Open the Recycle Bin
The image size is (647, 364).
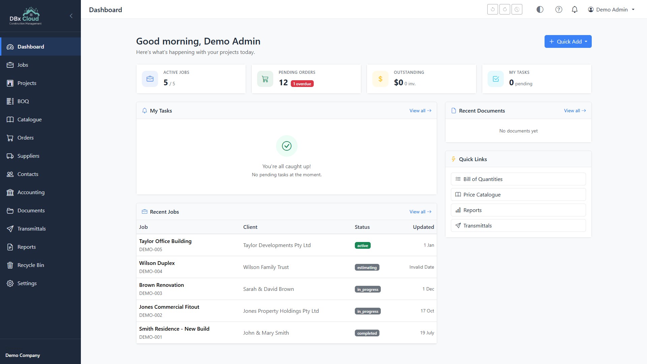pyautogui.click(x=31, y=265)
